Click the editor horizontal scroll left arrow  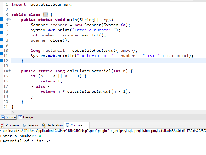[x=13, y=112]
